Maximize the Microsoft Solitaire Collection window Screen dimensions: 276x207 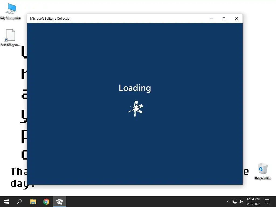click(x=224, y=19)
